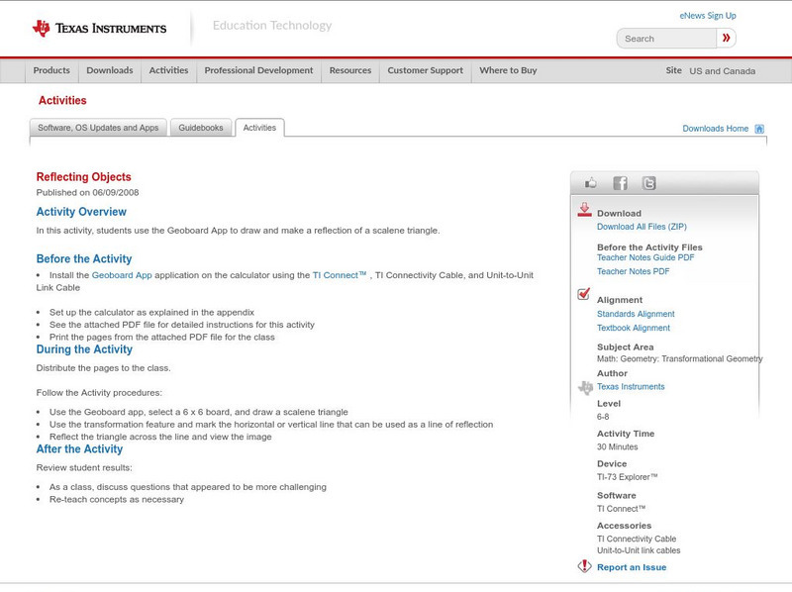Click the '6-8' level value
The image size is (792, 592).
click(603, 417)
